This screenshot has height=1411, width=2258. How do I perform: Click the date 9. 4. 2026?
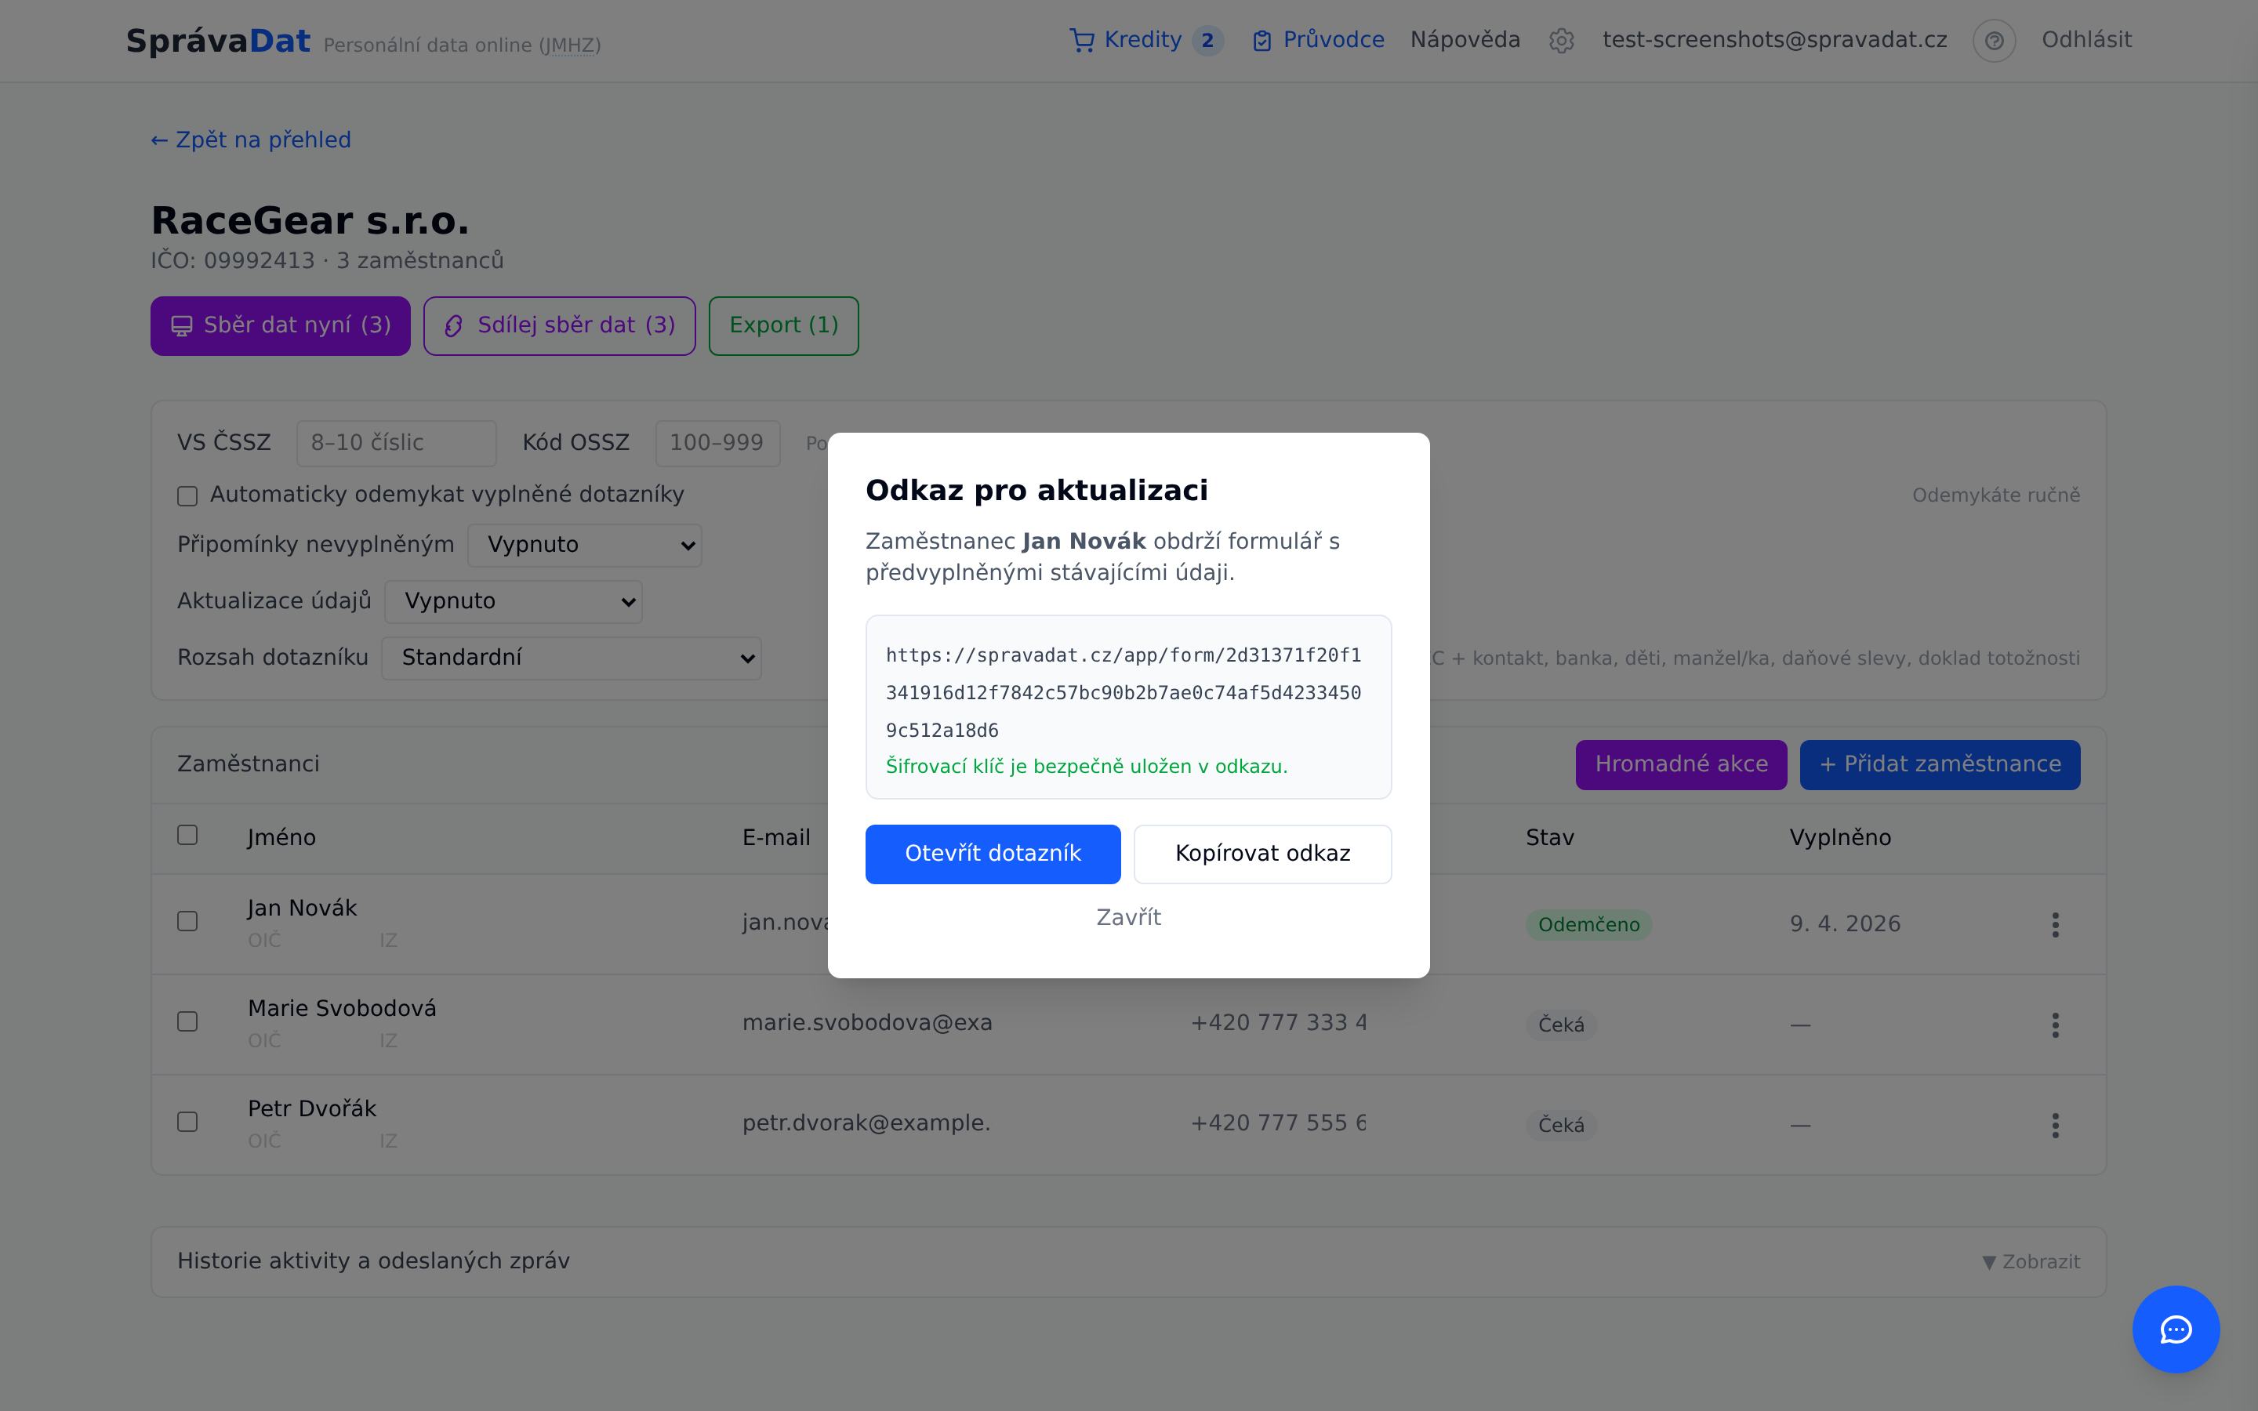point(1845,924)
